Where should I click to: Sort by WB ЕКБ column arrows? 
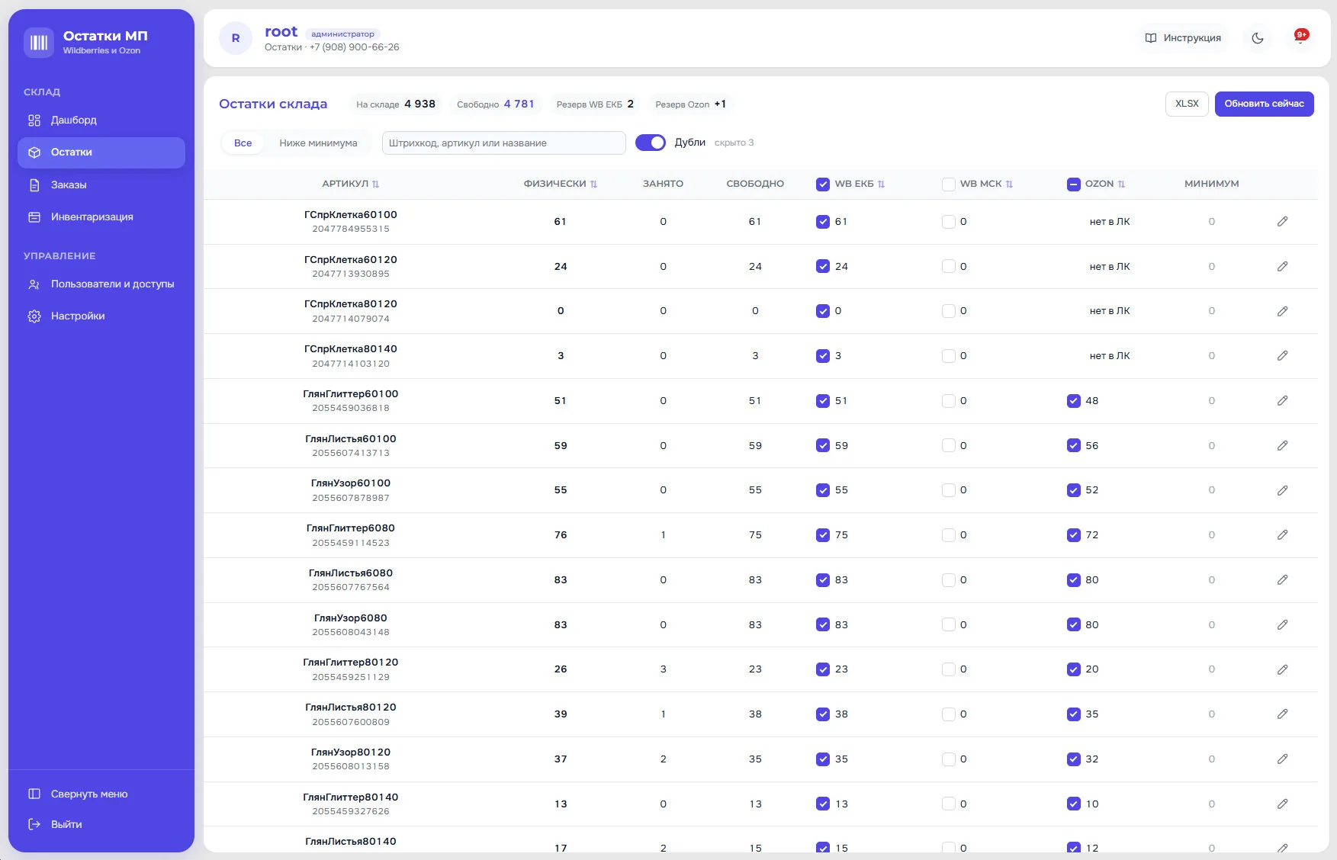[x=882, y=185]
